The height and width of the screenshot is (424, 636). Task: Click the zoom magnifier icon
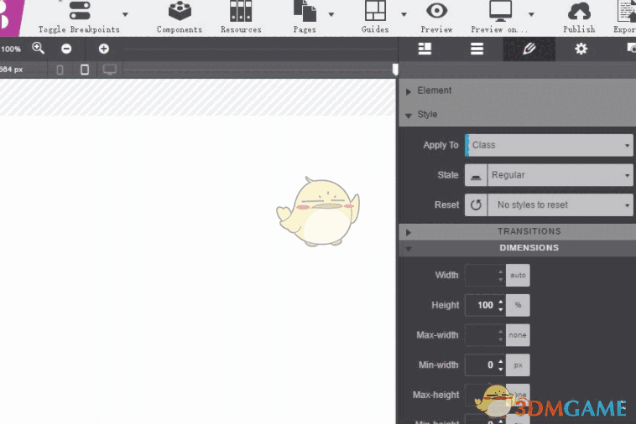click(x=38, y=49)
